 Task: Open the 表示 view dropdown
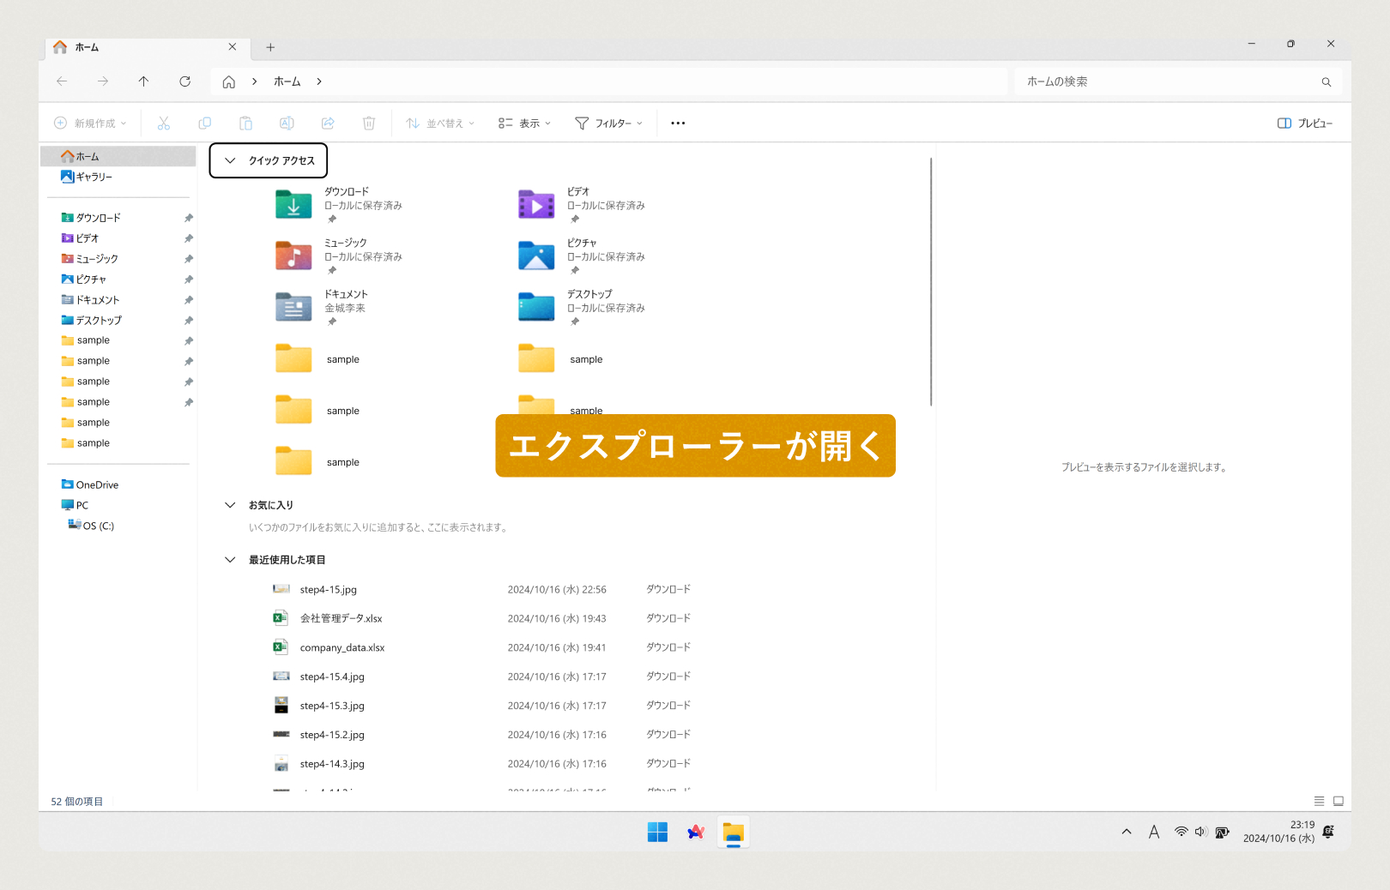pos(524,123)
